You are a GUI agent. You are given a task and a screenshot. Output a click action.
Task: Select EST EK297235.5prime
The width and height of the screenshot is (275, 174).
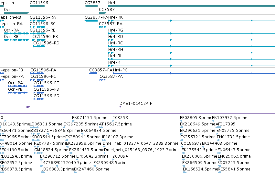tap(64, 127)
